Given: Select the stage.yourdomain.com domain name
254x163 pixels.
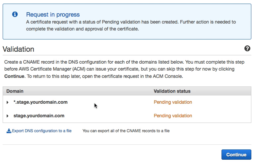Looking at the screenshot, I should pyautogui.click(x=39, y=116).
